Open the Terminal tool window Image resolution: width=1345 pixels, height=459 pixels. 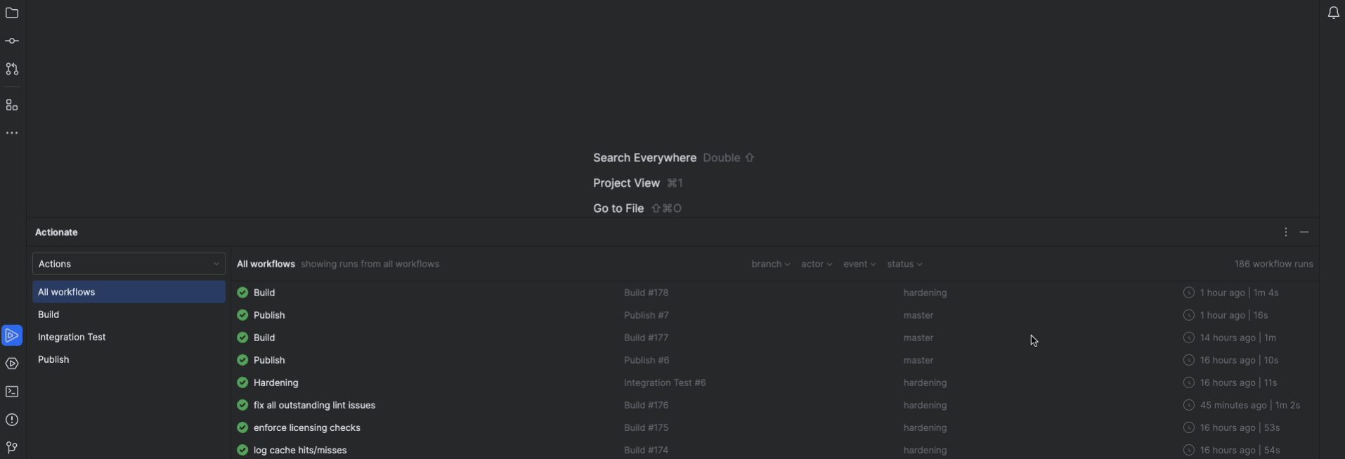[x=12, y=392]
